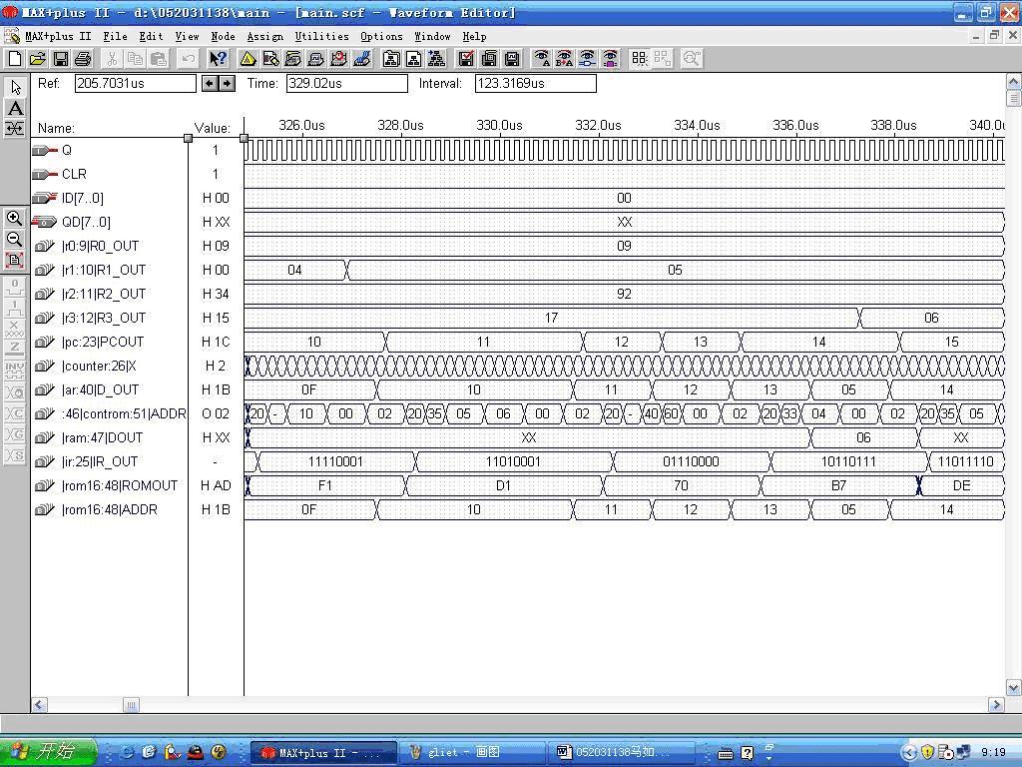
Task: Open the Timing Analyzer icon with the clock
Action: coord(339,59)
